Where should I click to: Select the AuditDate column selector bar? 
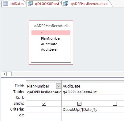[79, 82]
